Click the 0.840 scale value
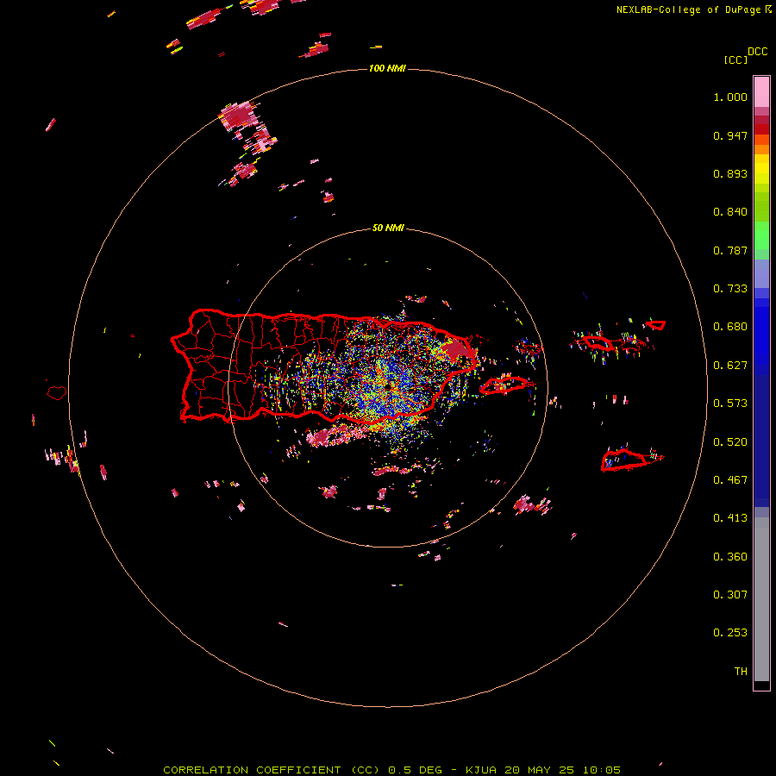 coord(730,212)
